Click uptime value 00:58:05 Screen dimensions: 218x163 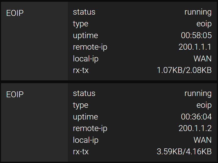196,35
